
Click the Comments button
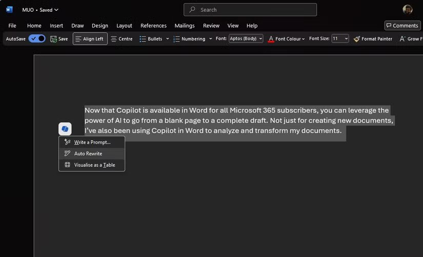tap(402, 26)
